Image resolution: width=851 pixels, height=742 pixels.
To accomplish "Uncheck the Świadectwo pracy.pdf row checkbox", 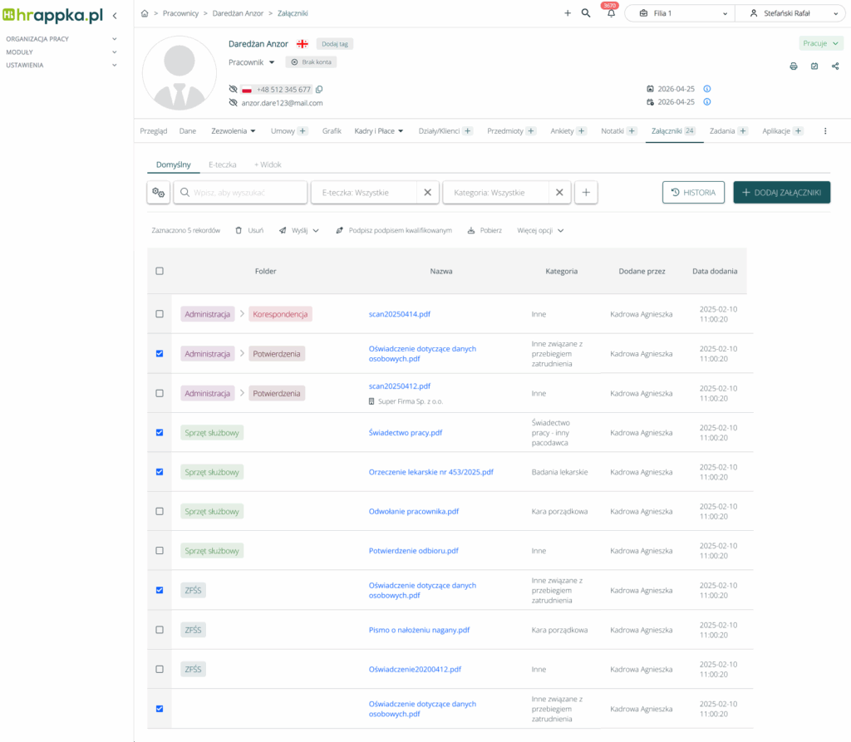I will (x=160, y=432).
